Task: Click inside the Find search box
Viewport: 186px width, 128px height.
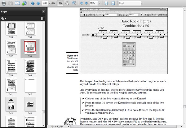Action: tap(130, 3)
